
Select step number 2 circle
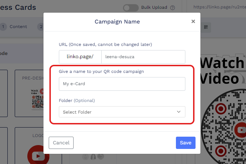click(x=41, y=27)
